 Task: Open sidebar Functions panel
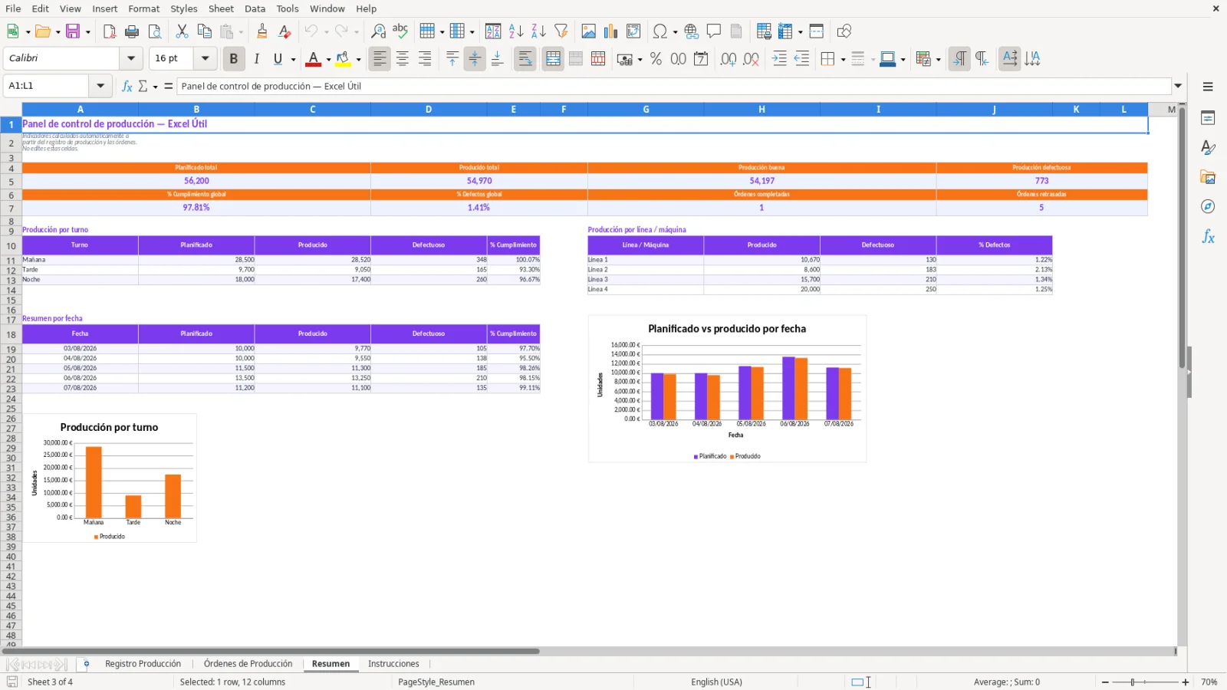coord(1208,237)
